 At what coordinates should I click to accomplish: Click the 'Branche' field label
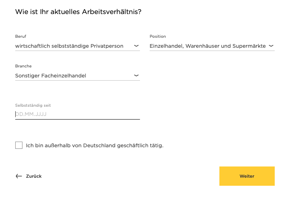(x=23, y=66)
